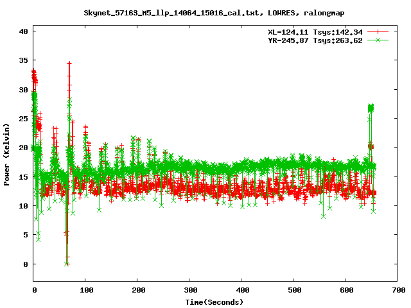Click x-axis tick label '200'
This screenshot has height=308, width=411.
pos(139,290)
